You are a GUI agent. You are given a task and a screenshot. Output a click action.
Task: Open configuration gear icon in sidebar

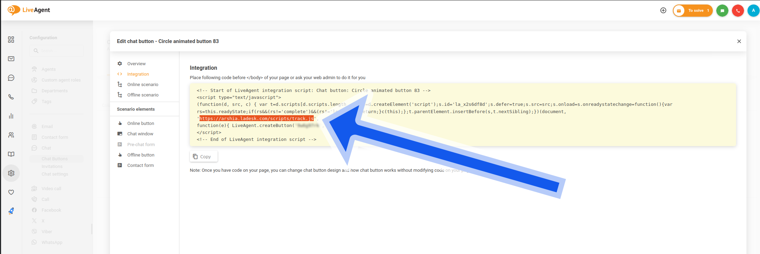pyautogui.click(x=11, y=173)
